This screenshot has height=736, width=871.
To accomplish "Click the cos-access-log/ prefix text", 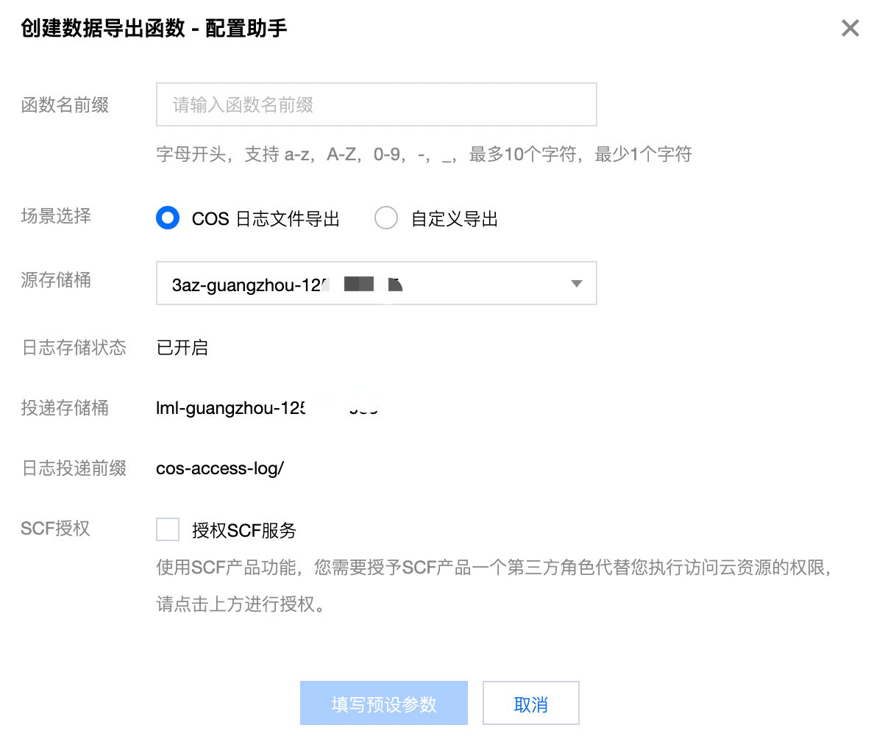I will 220,468.
